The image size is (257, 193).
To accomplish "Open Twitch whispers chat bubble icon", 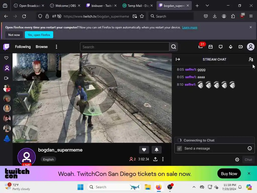I will pyautogui.click(x=221, y=47).
